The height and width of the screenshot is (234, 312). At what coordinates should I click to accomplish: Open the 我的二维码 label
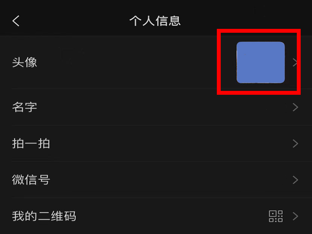coord(44,216)
